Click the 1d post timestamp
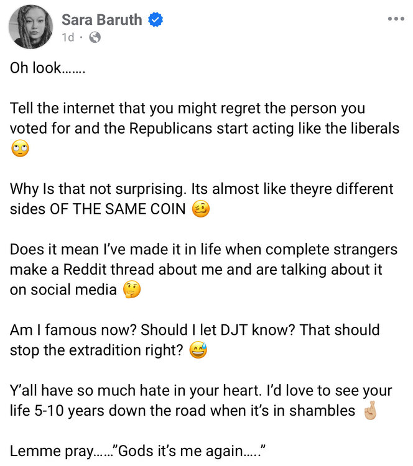Screen dimensions: 413x466 tap(68, 37)
